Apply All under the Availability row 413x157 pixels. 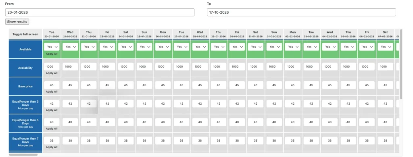click(x=52, y=73)
